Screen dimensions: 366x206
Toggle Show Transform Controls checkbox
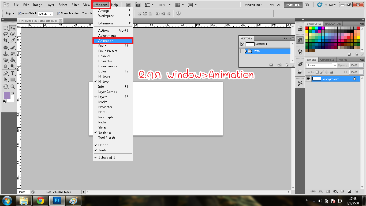point(59,13)
